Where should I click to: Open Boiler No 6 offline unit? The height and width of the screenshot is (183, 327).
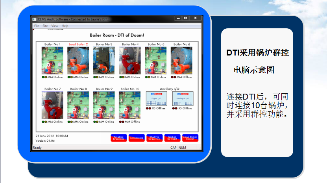(181, 61)
